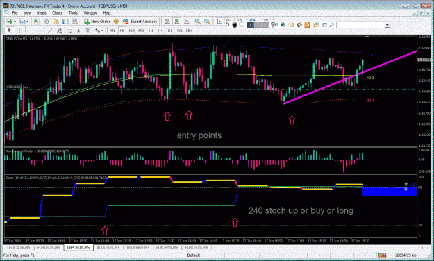Viewport: 434px width, 261px height.
Task: Switch to candlestick chart icon
Action: 177,22
